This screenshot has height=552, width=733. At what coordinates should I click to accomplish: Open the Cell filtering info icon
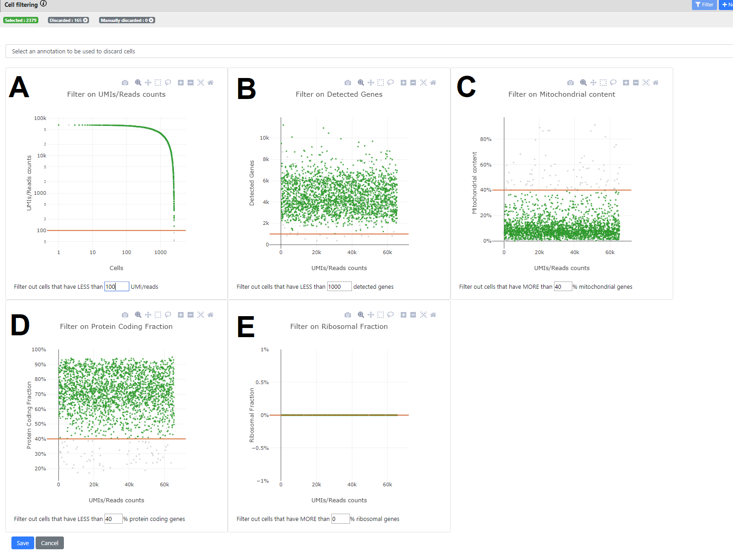tap(43, 4)
